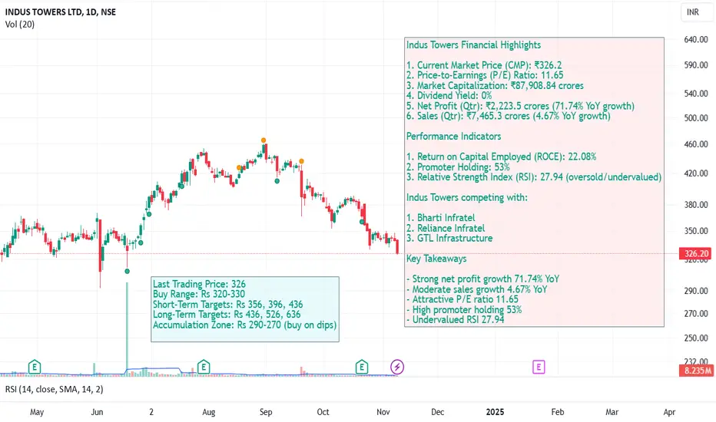Image resolution: width=716 pixels, height=422 pixels.
Task: Click the 326.20 current price label
Action: (696, 254)
